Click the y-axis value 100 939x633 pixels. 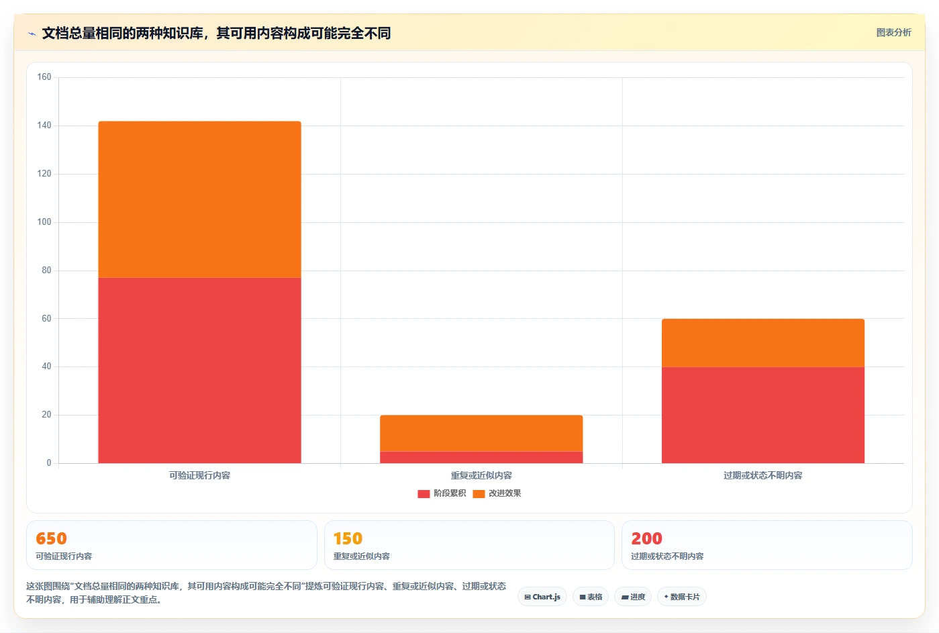click(44, 222)
